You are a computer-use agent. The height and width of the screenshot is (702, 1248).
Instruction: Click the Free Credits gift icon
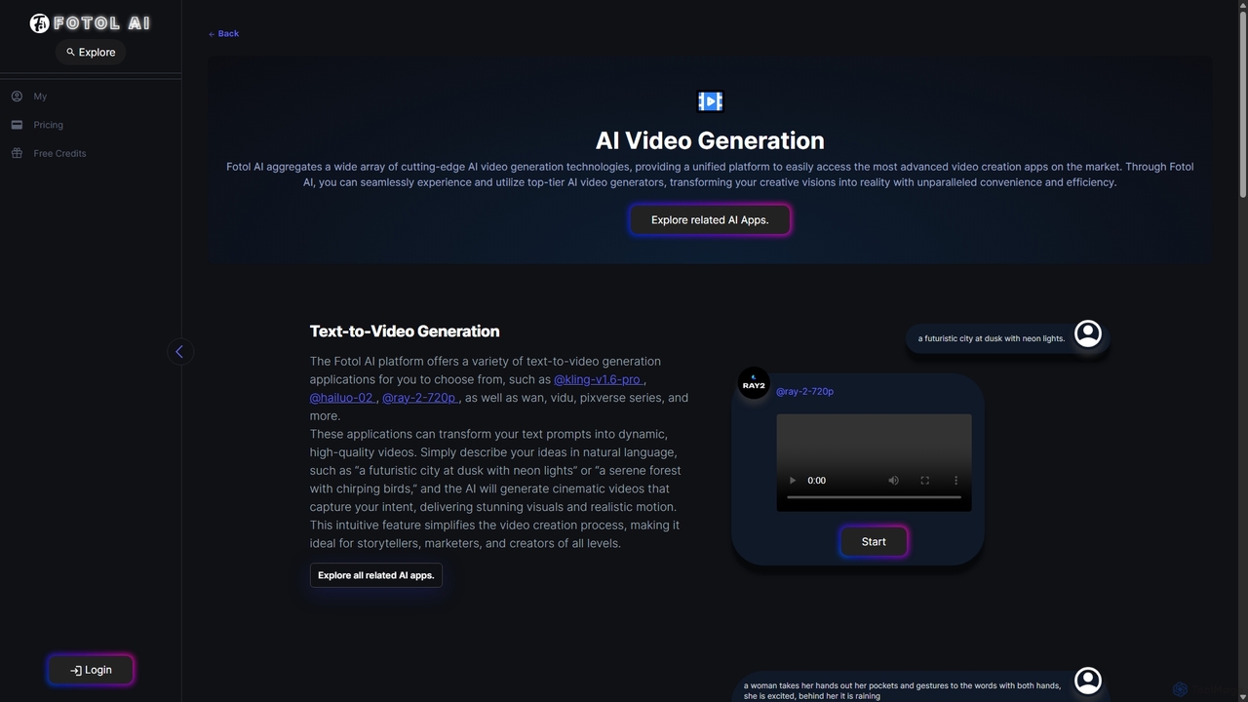click(x=17, y=153)
